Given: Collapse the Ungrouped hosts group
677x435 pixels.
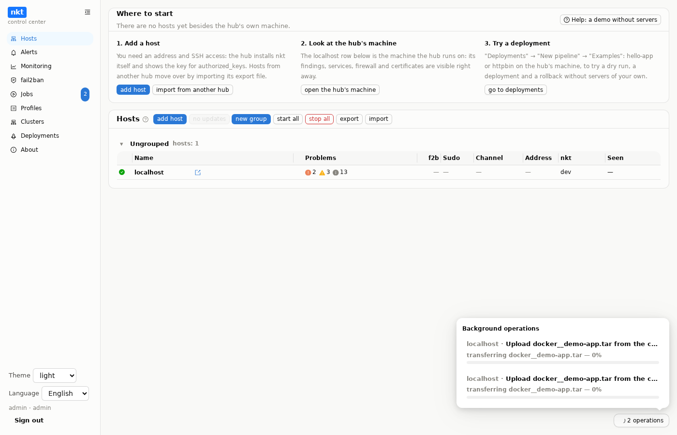Looking at the screenshot, I should pyautogui.click(x=121, y=144).
